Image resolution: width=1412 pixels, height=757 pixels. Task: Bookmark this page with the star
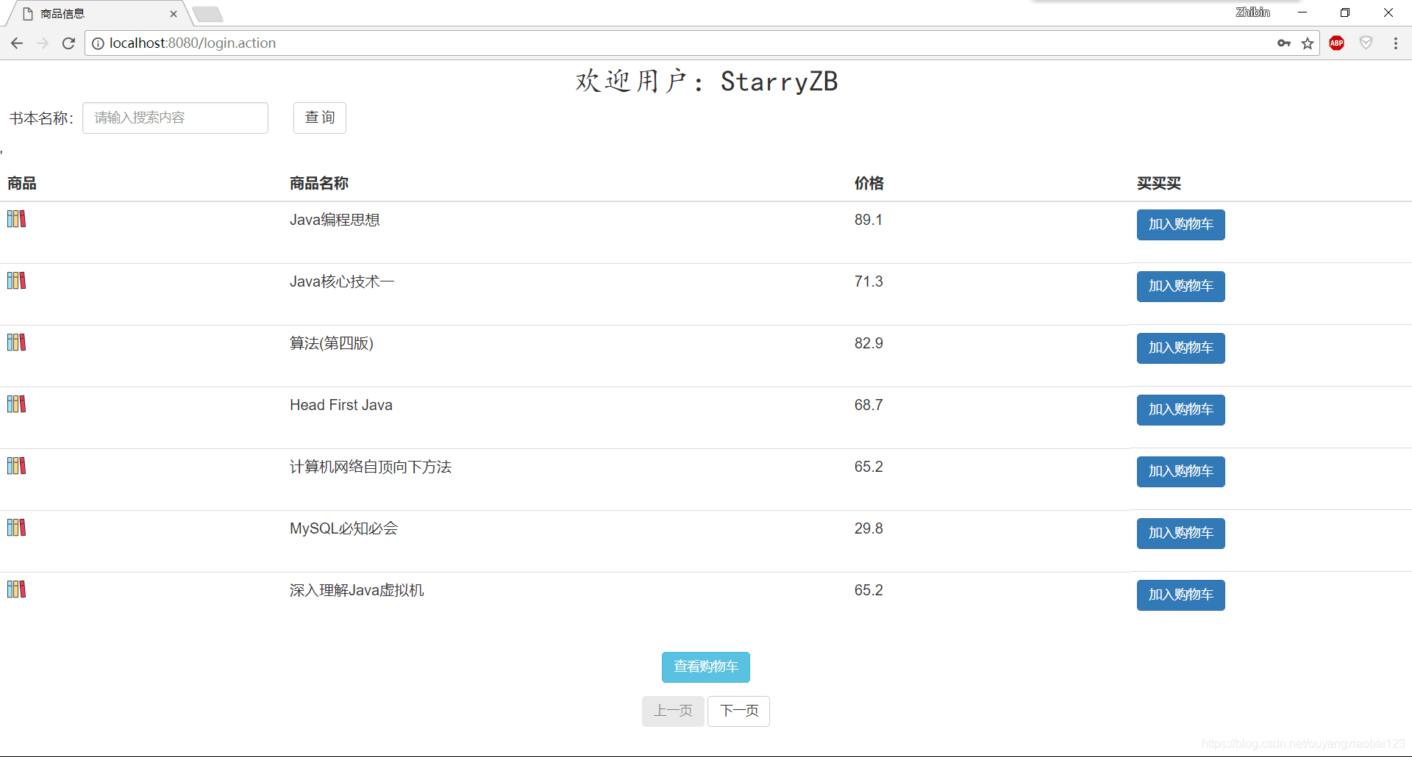point(1308,43)
